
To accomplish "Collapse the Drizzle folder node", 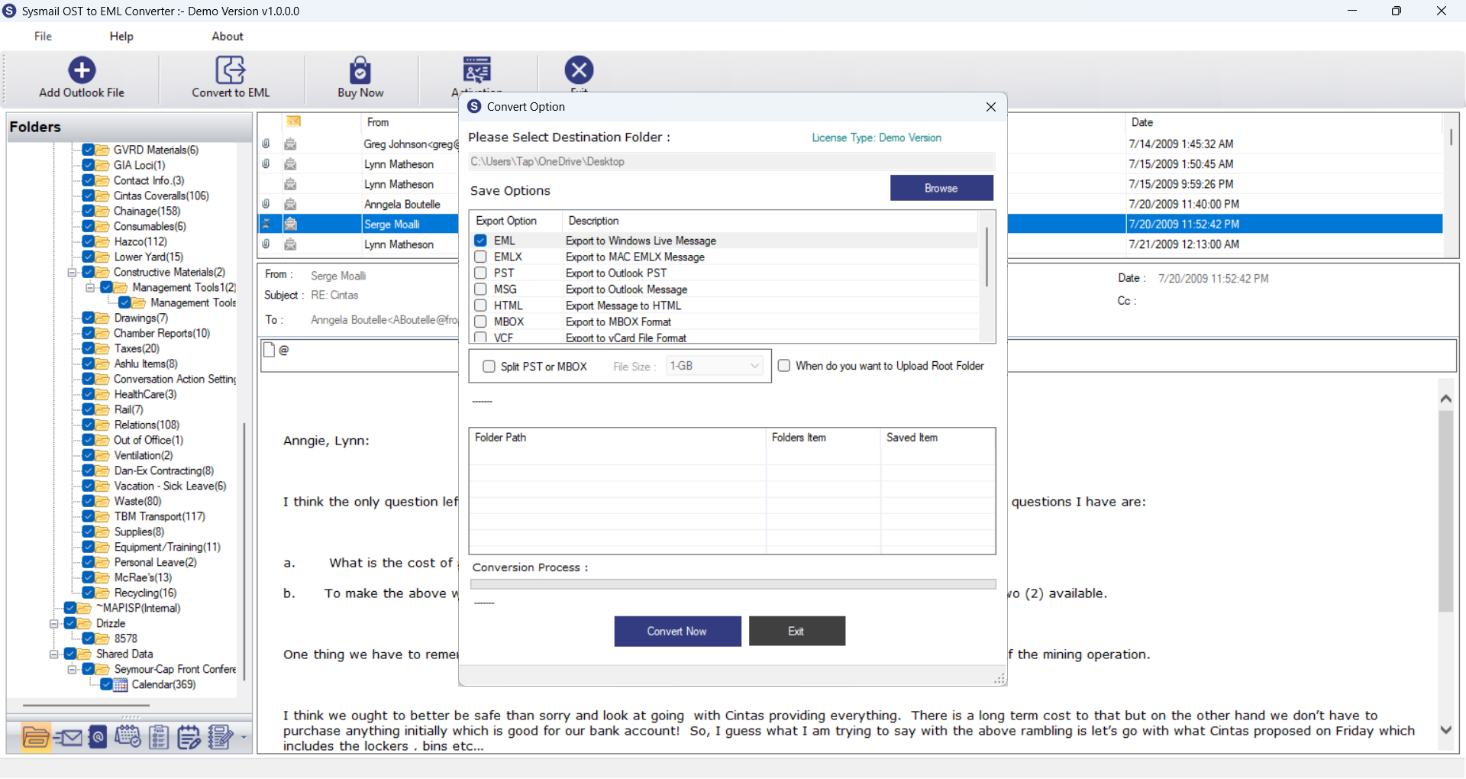I will coord(54,624).
